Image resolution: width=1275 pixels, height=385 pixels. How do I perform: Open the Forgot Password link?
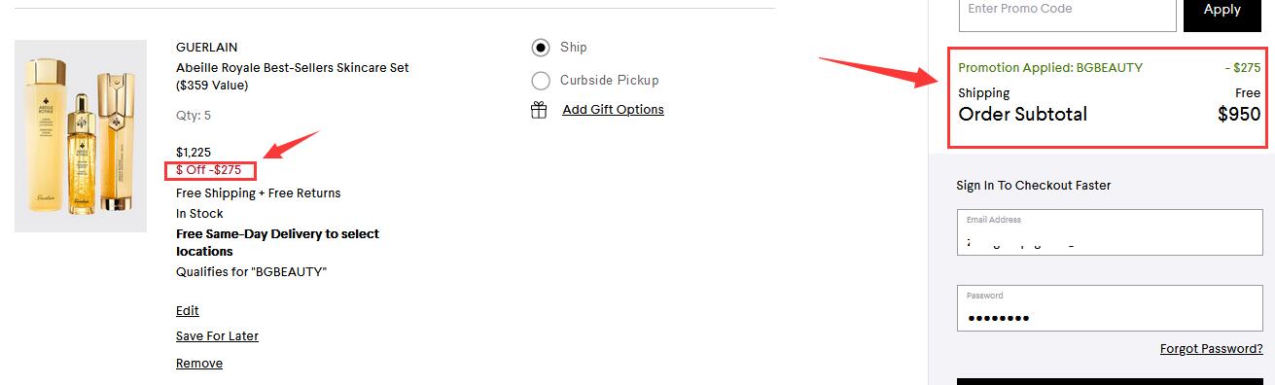[1211, 349]
